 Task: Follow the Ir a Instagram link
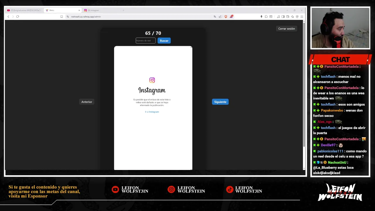(152, 112)
